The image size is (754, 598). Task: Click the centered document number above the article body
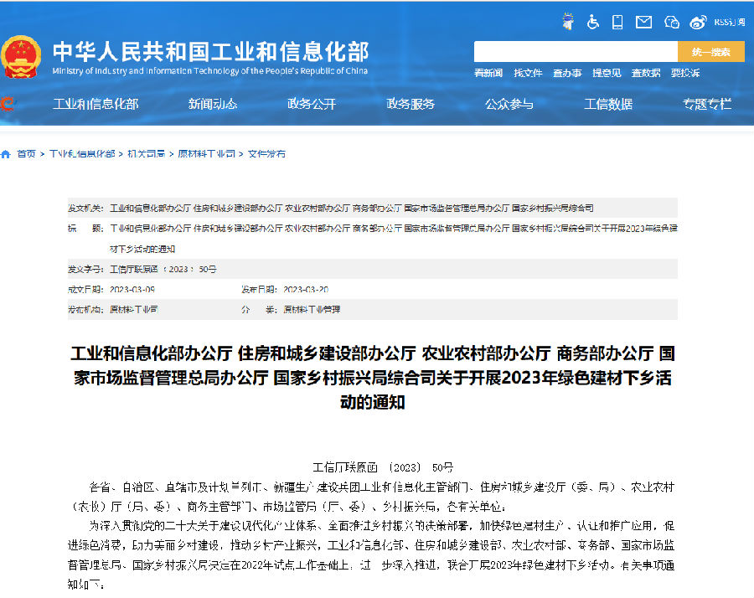[x=383, y=467]
